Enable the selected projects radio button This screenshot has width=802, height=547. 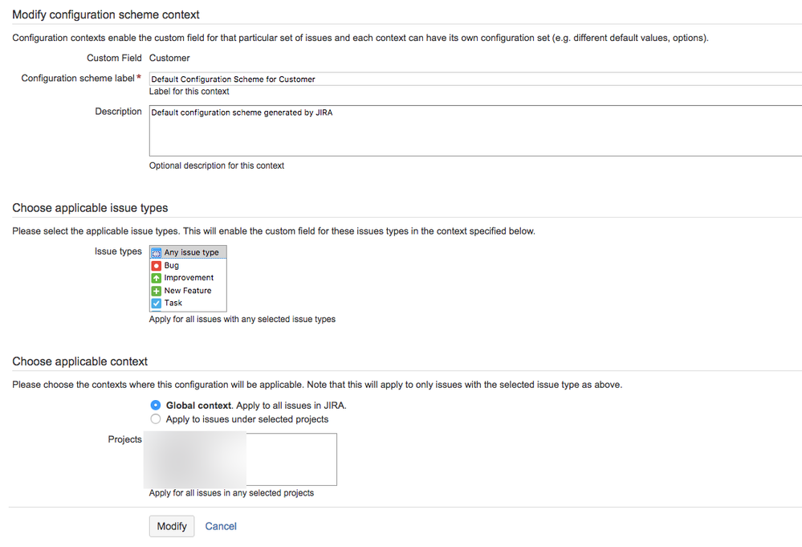click(156, 419)
